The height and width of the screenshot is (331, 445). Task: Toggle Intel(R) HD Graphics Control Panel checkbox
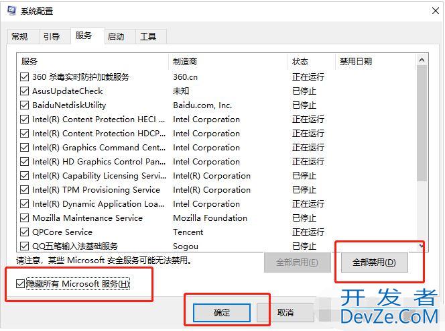click(24, 162)
